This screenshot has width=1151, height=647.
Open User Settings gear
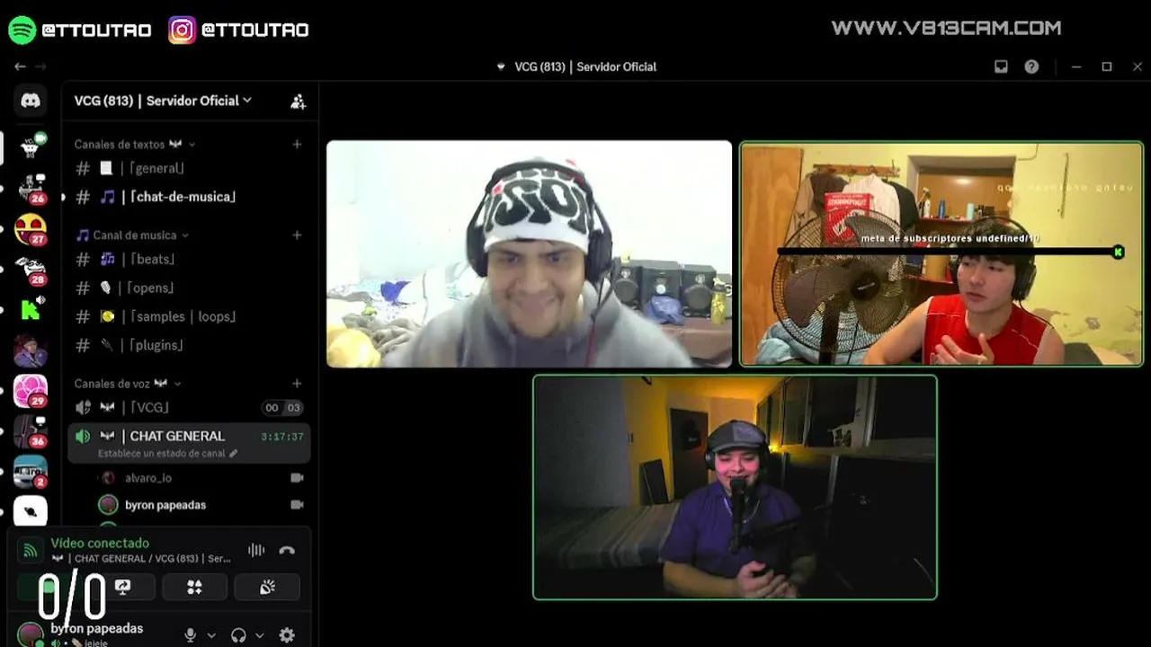pyautogui.click(x=287, y=635)
